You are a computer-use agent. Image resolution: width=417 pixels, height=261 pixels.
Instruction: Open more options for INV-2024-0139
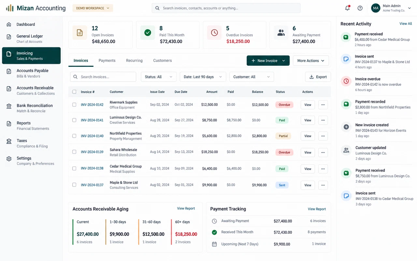(x=323, y=152)
